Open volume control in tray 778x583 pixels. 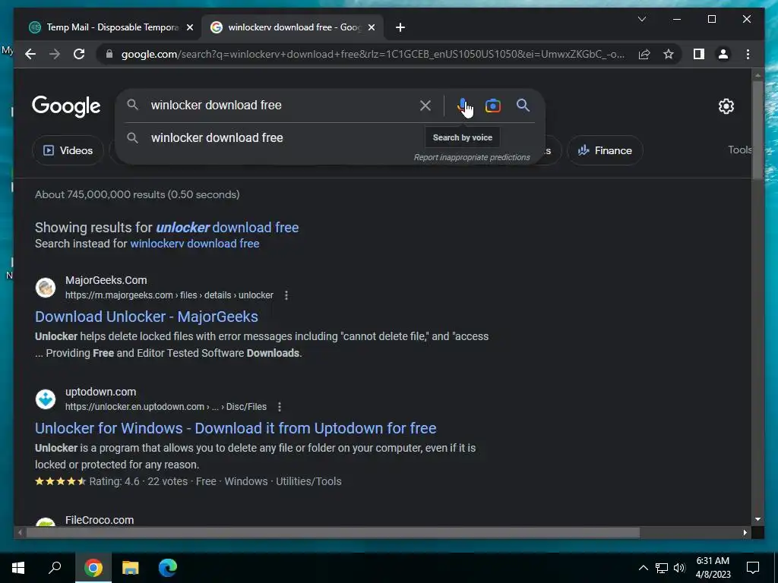pyautogui.click(x=679, y=568)
